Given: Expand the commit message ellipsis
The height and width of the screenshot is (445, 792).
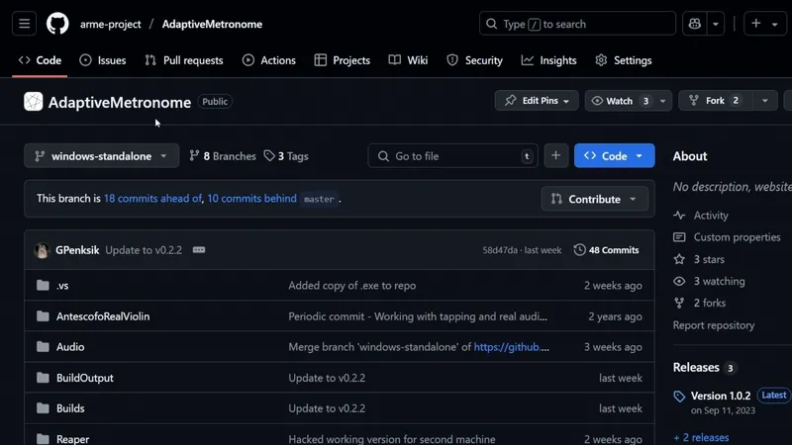Looking at the screenshot, I should (x=199, y=250).
